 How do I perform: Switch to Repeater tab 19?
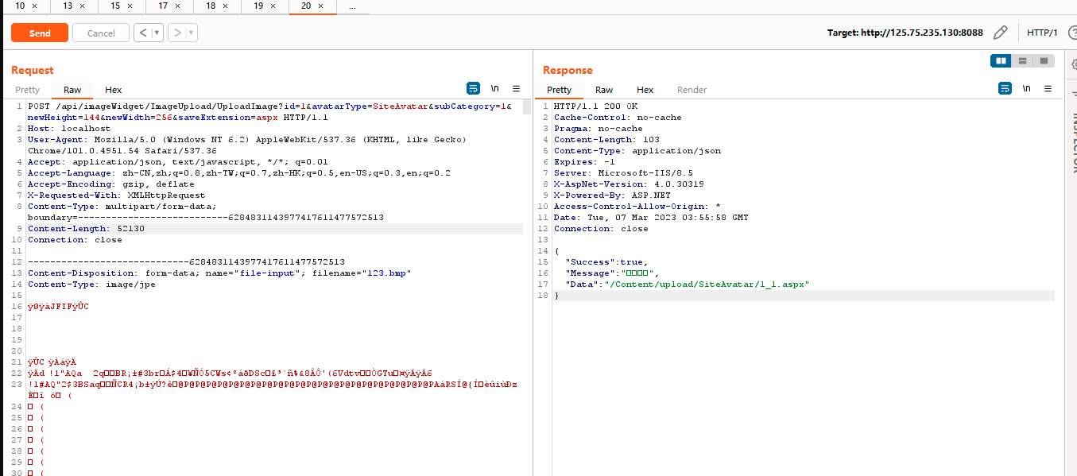coord(258,6)
